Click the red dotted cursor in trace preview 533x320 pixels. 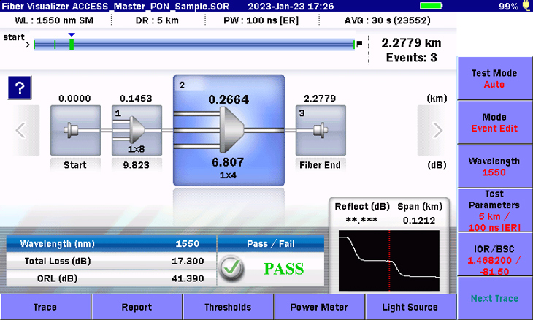[x=389, y=261]
